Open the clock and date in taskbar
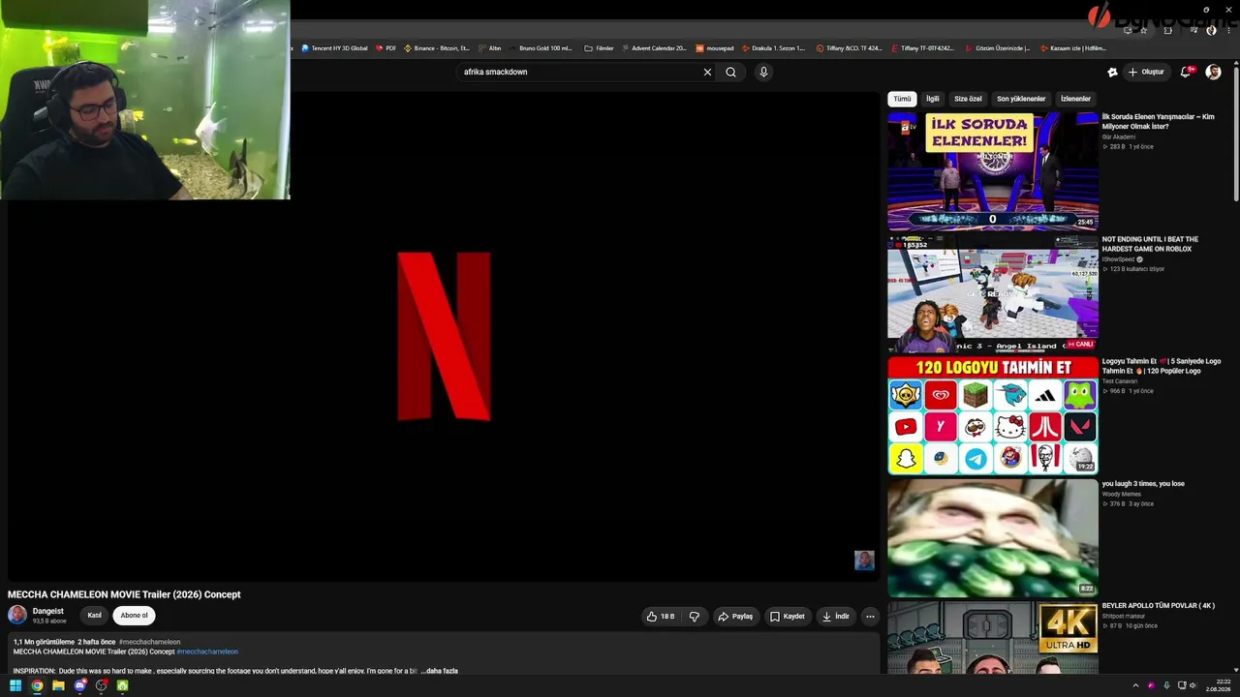Viewport: 1240px width, 697px height. pos(1218,685)
